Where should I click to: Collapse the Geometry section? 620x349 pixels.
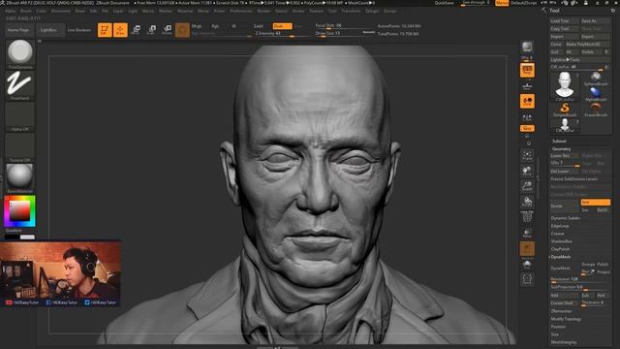[561, 149]
